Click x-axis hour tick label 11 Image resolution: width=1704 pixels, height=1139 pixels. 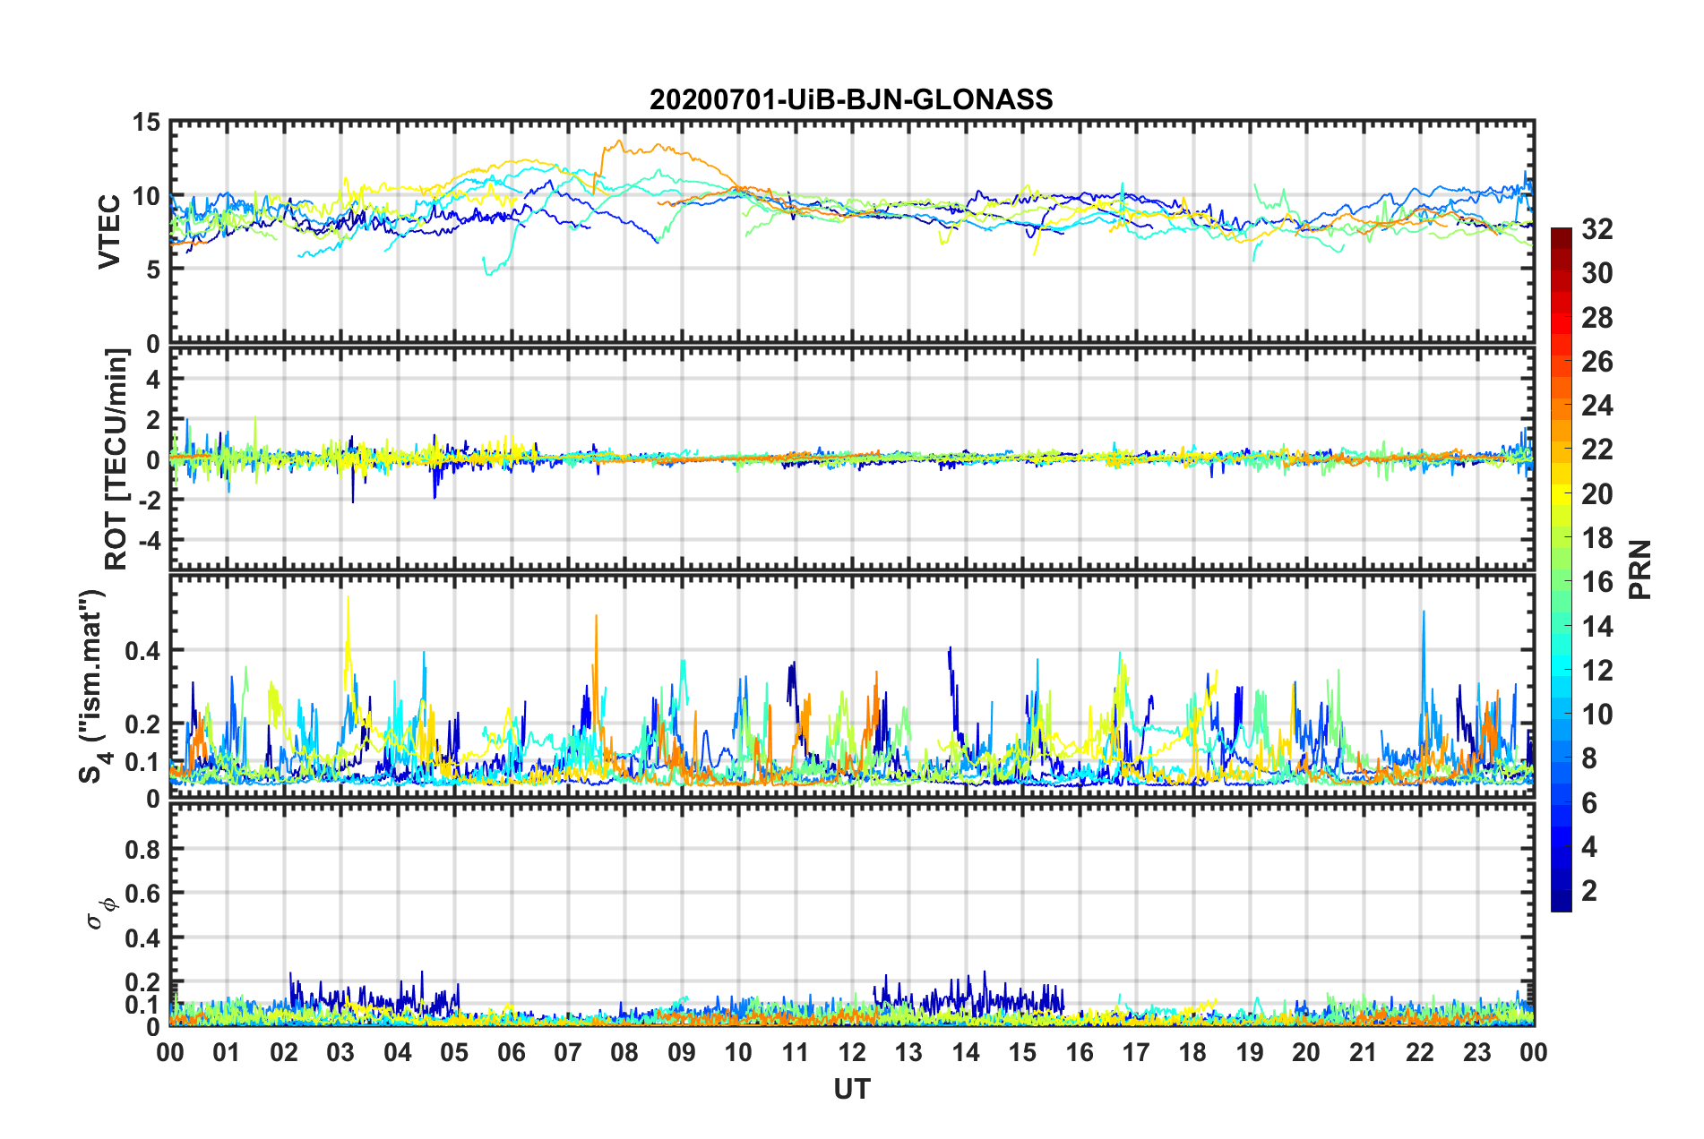tap(796, 1052)
